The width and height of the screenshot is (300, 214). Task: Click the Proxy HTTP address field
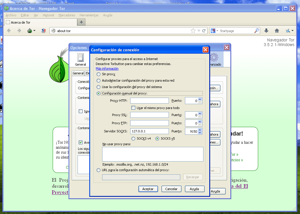[150, 101]
